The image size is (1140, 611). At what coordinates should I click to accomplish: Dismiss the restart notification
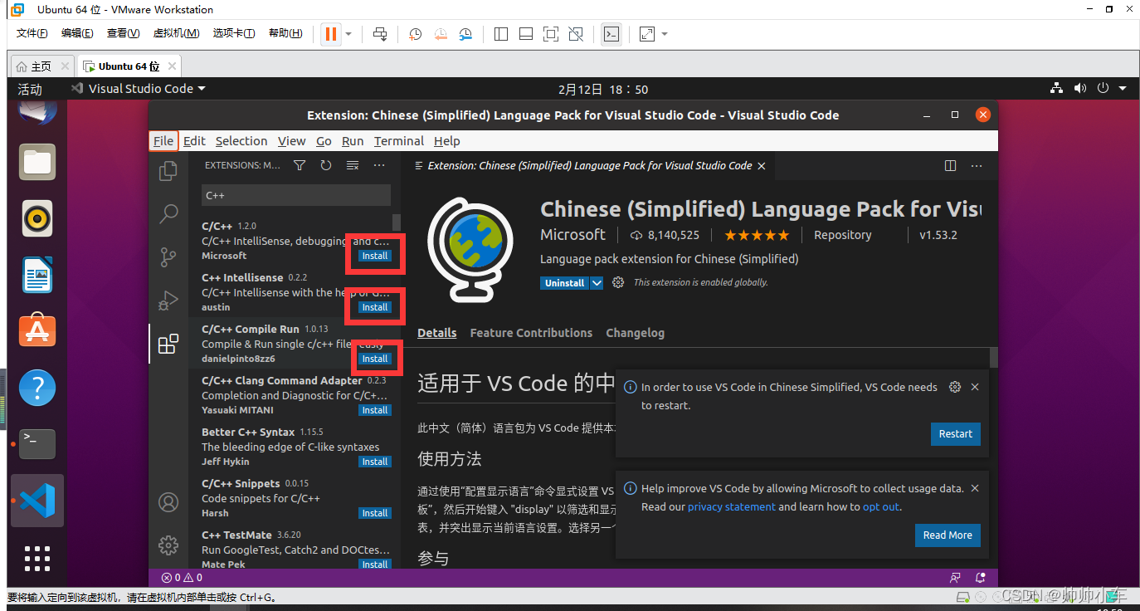(975, 387)
